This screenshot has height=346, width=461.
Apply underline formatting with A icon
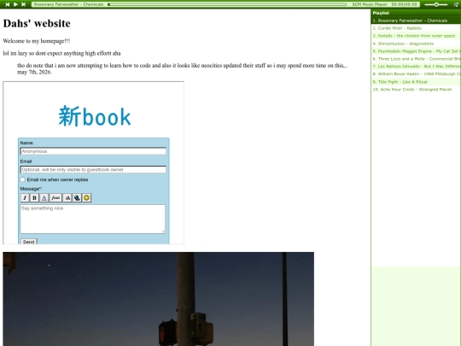point(44,197)
